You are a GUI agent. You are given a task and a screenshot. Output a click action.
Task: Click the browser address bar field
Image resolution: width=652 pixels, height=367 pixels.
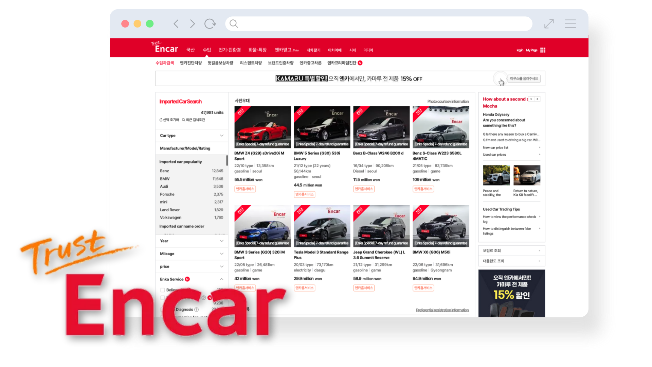tap(379, 24)
